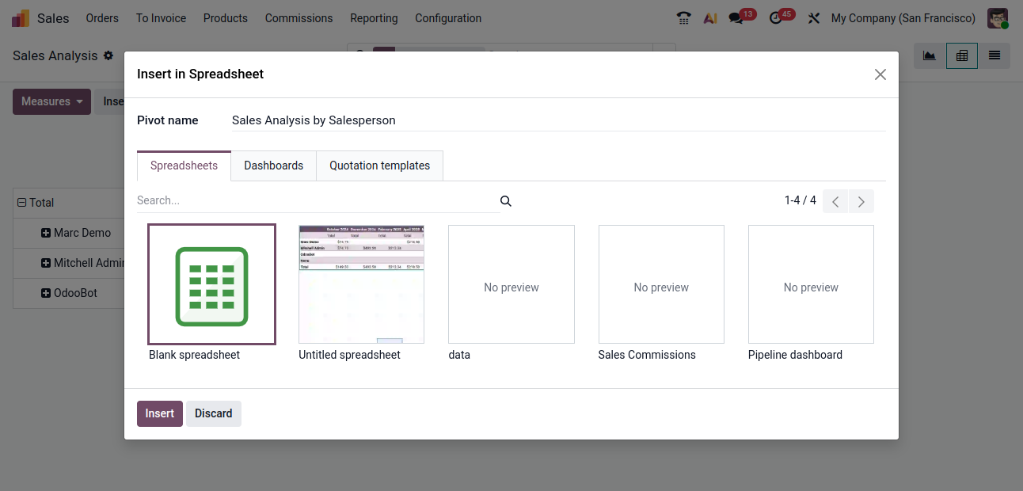Click the Insert button
The image size is (1023, 491).
click(x=159, y=413)
